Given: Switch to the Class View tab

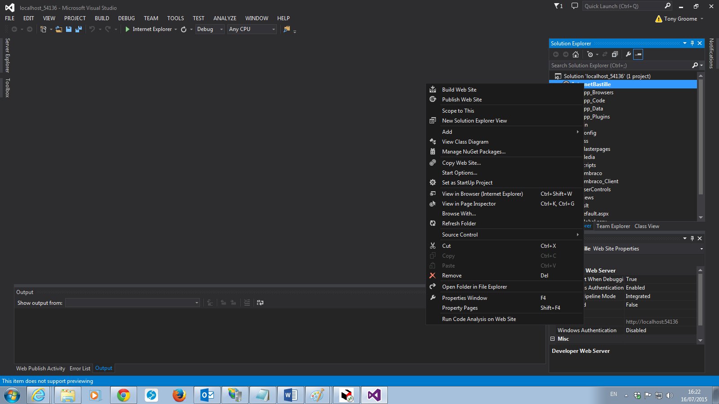Looking at the screenshot, I should click(x=647, y=226).
